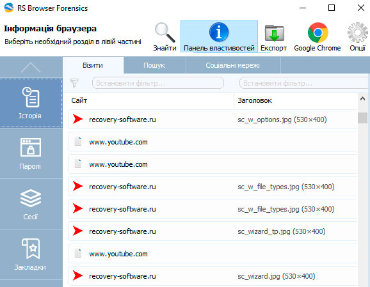Image resolution: width=370 pixels, height=287 pixels.
Task: Select title sc_w_options.jpg (530×400)
Action: [x=282, y=120]
